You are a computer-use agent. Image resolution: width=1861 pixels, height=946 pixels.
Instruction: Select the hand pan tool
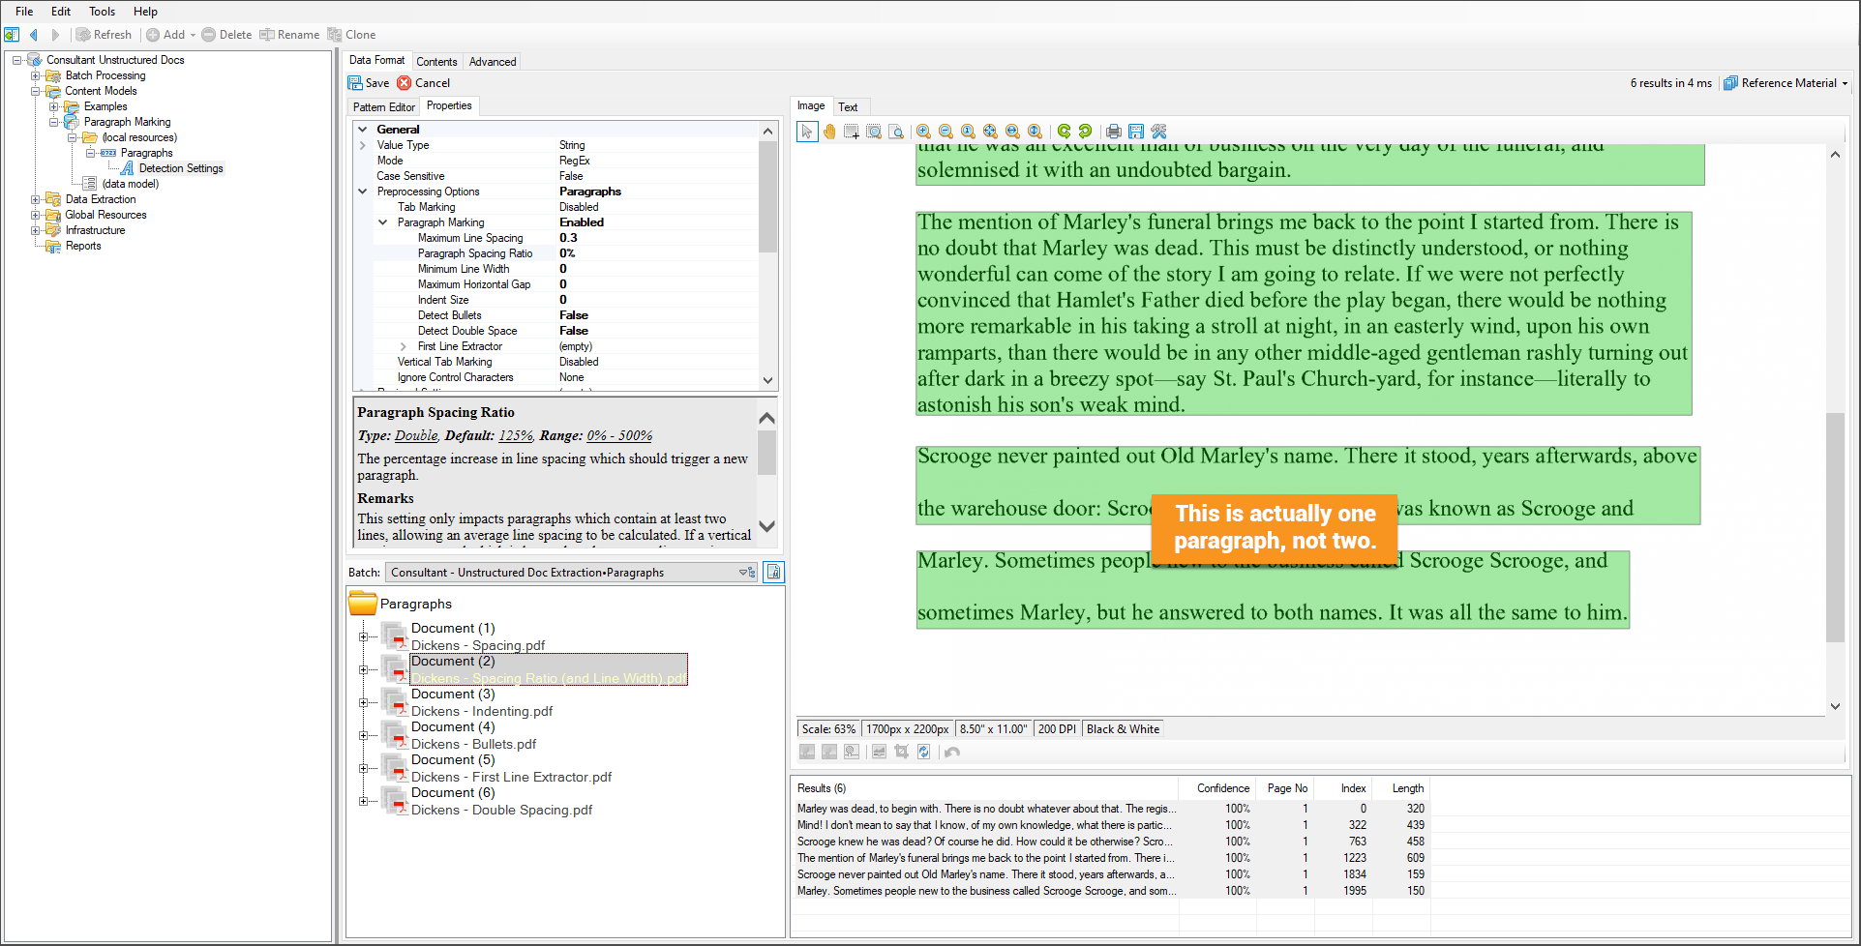click(x=829, y=132)
